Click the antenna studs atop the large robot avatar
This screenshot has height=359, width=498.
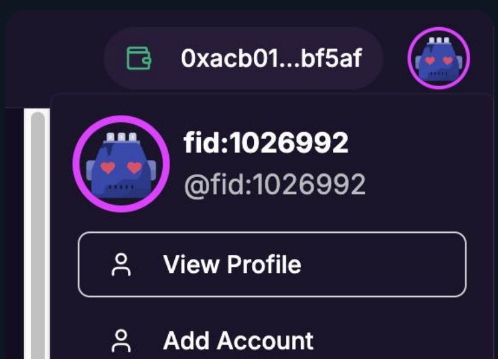(x=121, y=137)
